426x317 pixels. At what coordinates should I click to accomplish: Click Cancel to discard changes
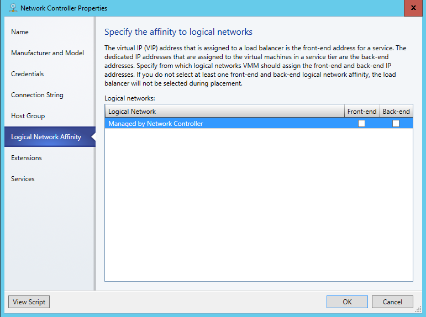(392, 302)
